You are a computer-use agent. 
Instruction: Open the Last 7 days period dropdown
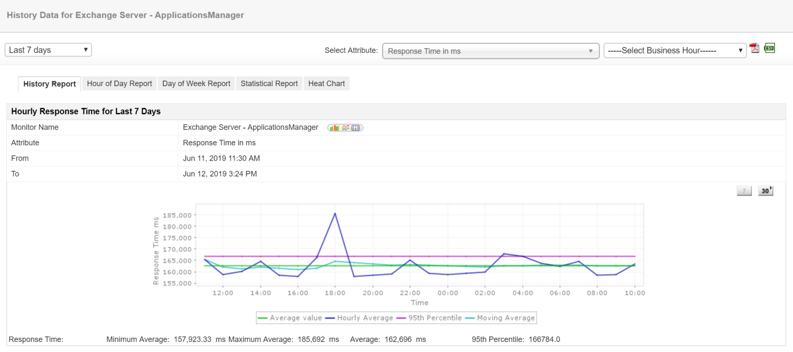click(x=48, y=50)
